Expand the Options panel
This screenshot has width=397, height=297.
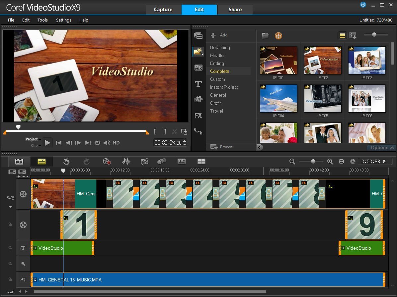pos(382,148)
